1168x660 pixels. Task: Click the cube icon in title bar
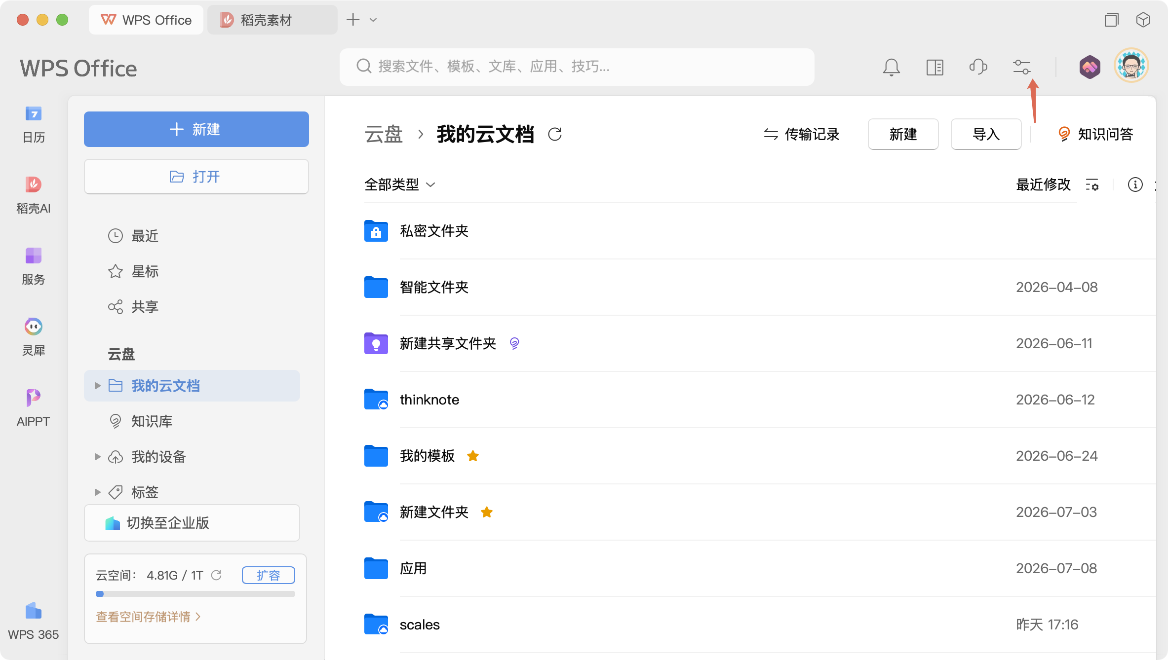(1143, 20)
